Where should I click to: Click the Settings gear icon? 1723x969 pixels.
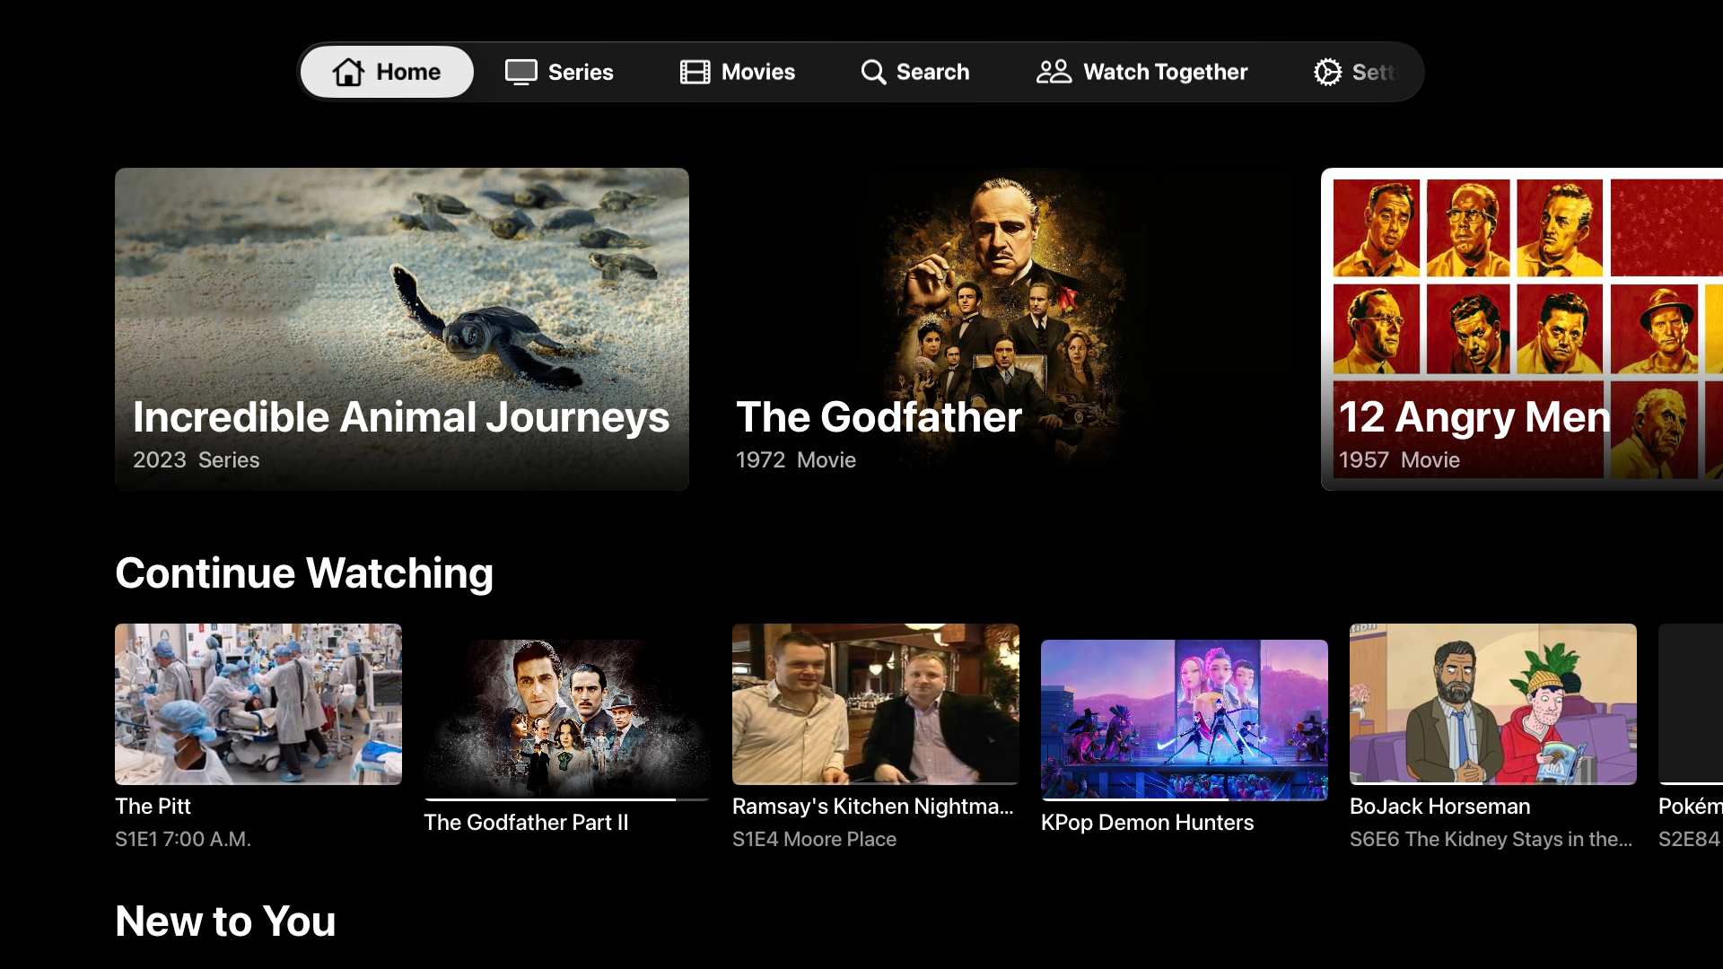coord(1327,72)
